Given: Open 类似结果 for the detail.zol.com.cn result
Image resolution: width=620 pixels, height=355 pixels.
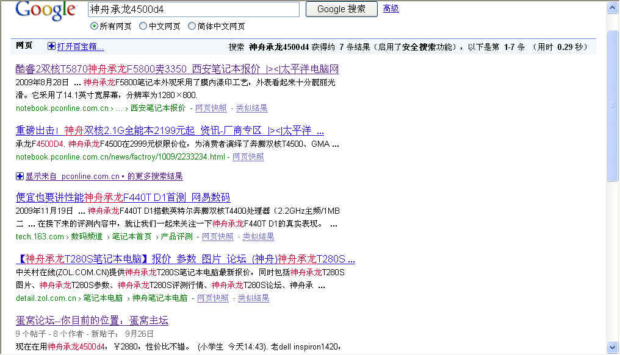Looking at the screenshot, I should pyautogui.click(x=253, y=298).
